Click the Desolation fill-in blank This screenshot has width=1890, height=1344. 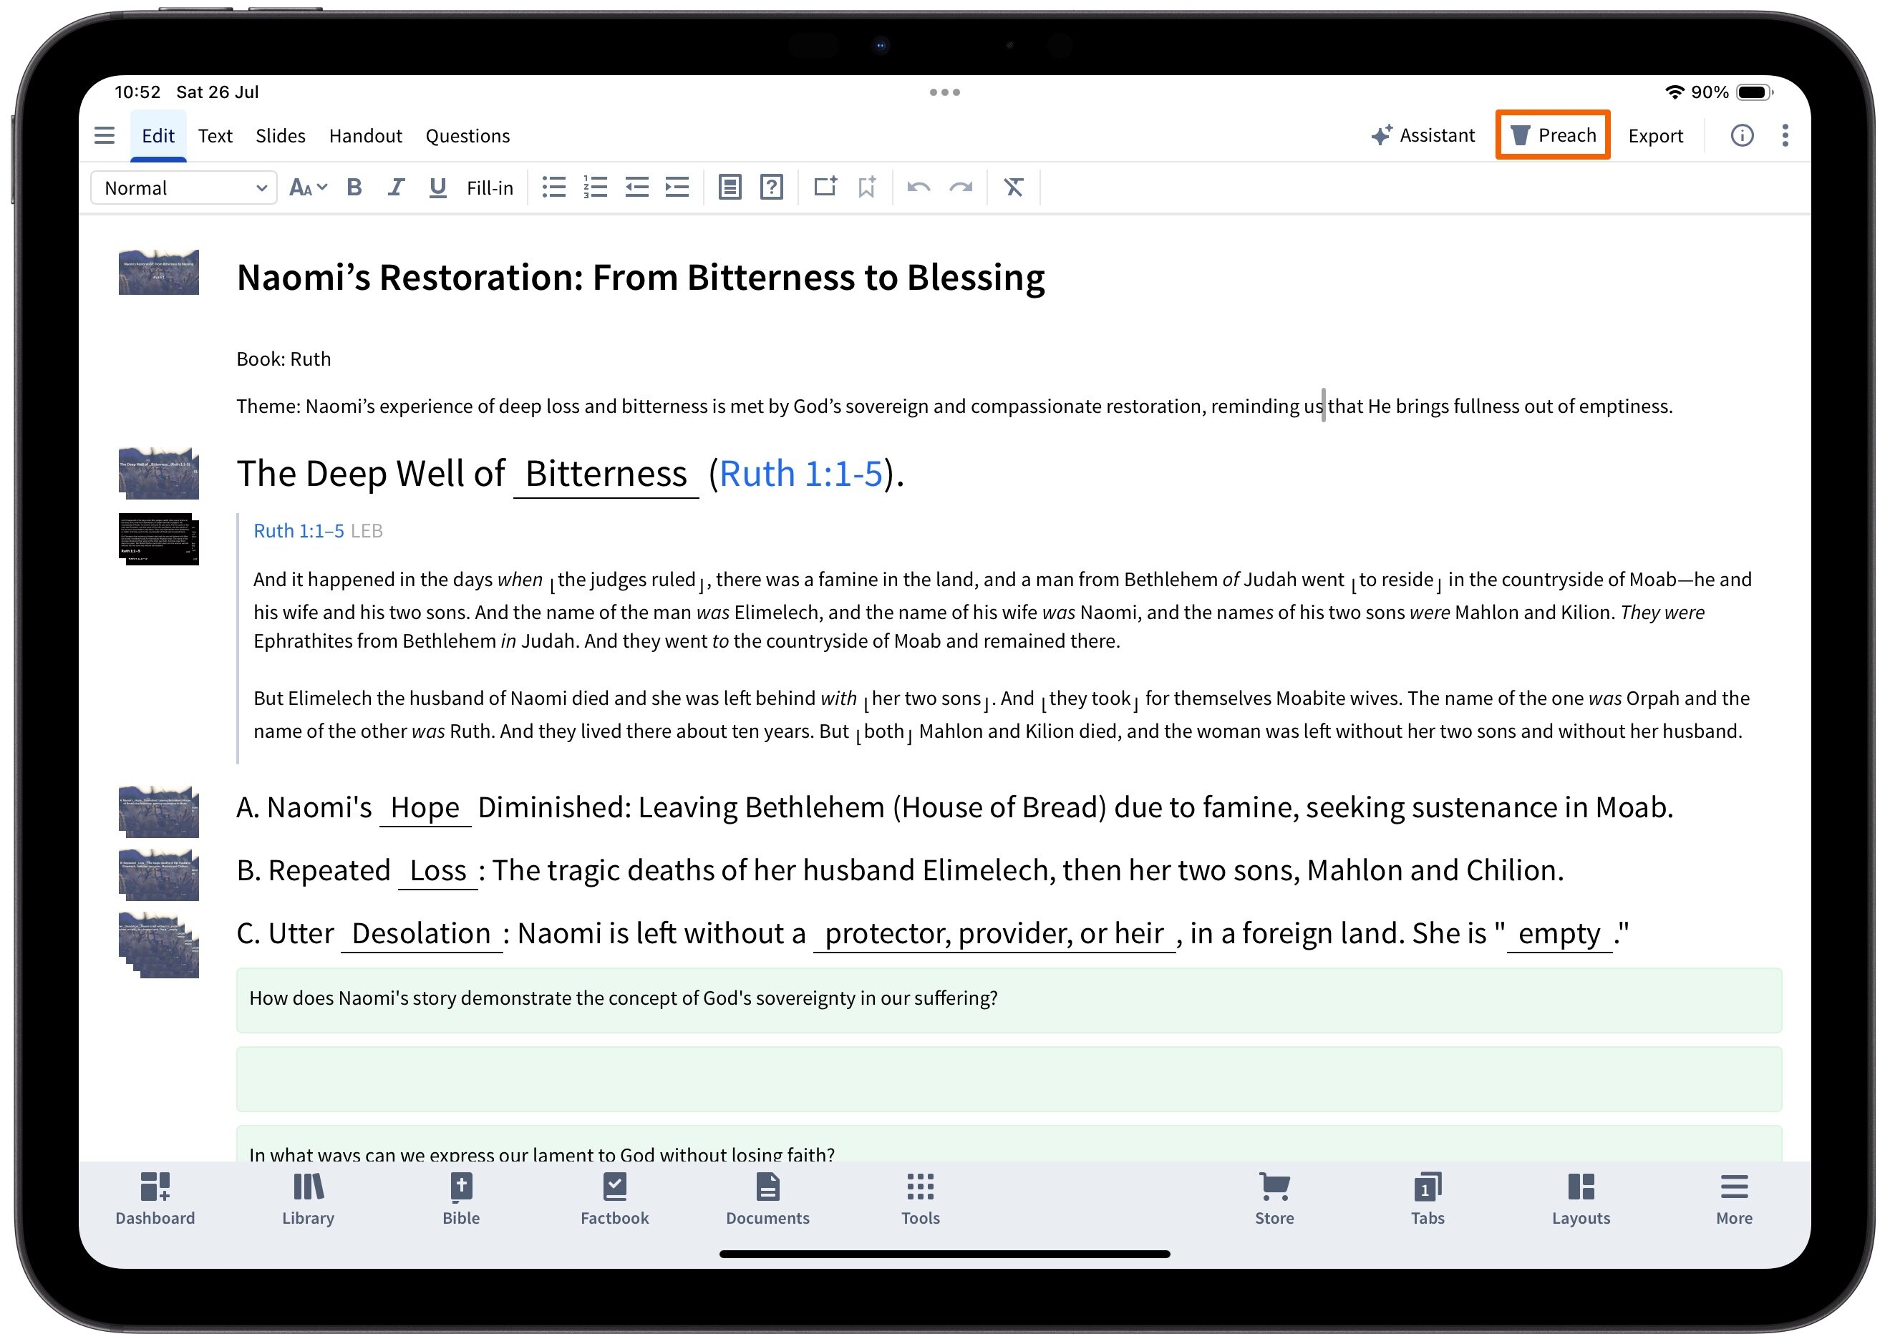[422, 933]
